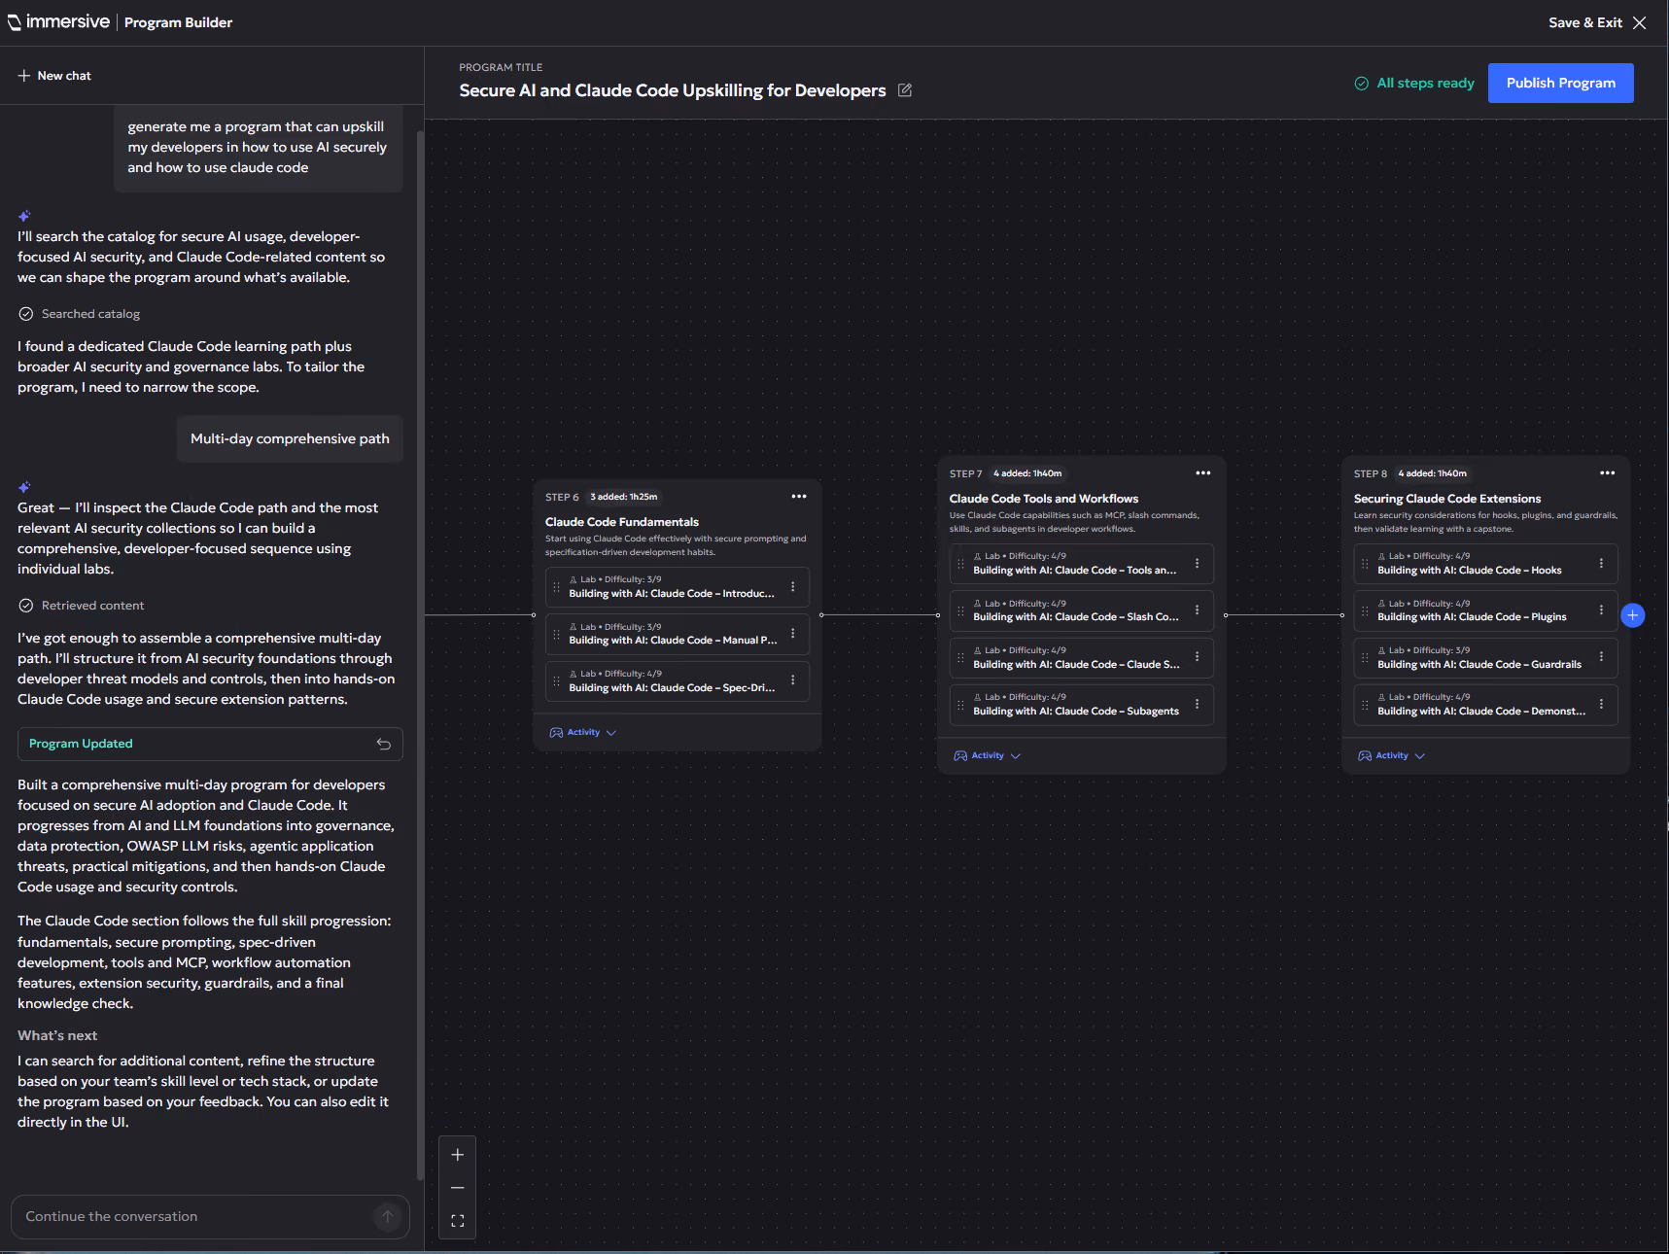Open options for Manual Prompting lab
The height and width of the screenshot is (1254, 1669).
(793, 634)
